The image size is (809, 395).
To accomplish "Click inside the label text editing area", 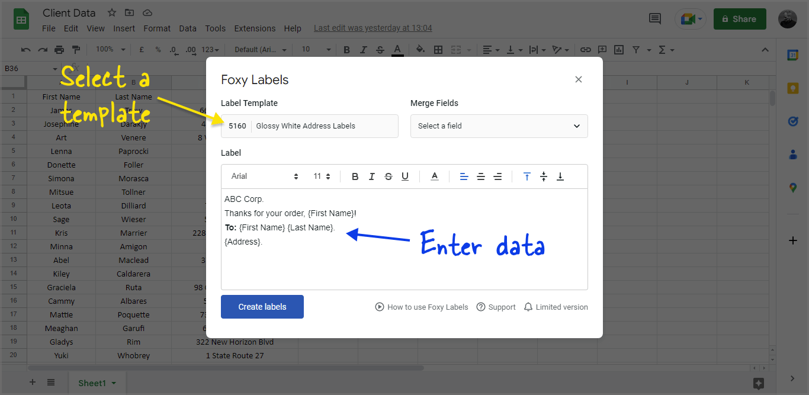I will (404, 239).
